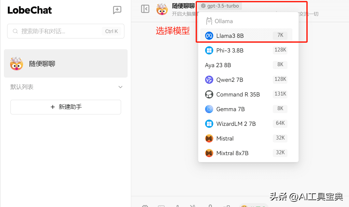
Task: Click the Meta logo icon next to Llama3 8B
Action: point(209,36)
